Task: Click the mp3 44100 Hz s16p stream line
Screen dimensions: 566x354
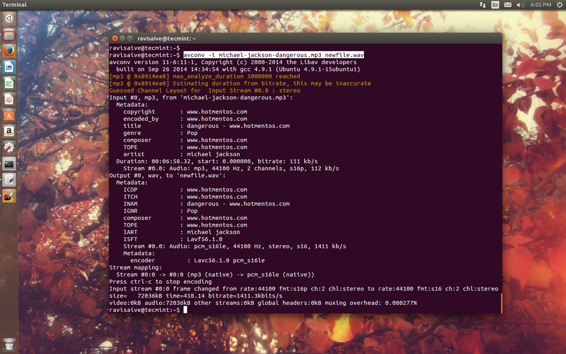Action: (231, 168)
